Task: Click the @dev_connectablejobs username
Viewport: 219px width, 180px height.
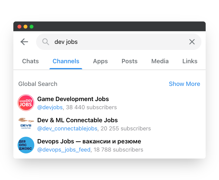Action: tap(67, 129)
